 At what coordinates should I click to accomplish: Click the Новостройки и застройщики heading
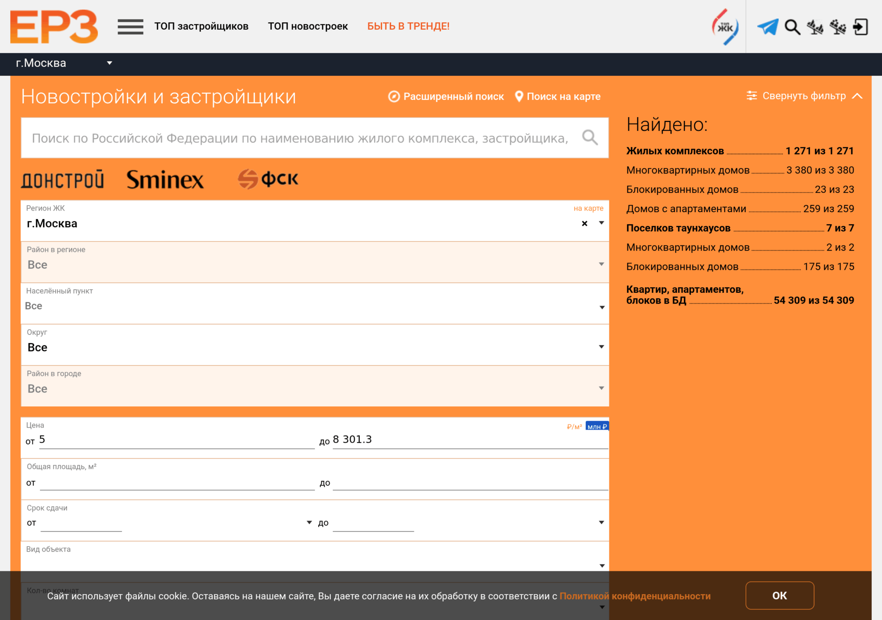click(x=159, y=97)
